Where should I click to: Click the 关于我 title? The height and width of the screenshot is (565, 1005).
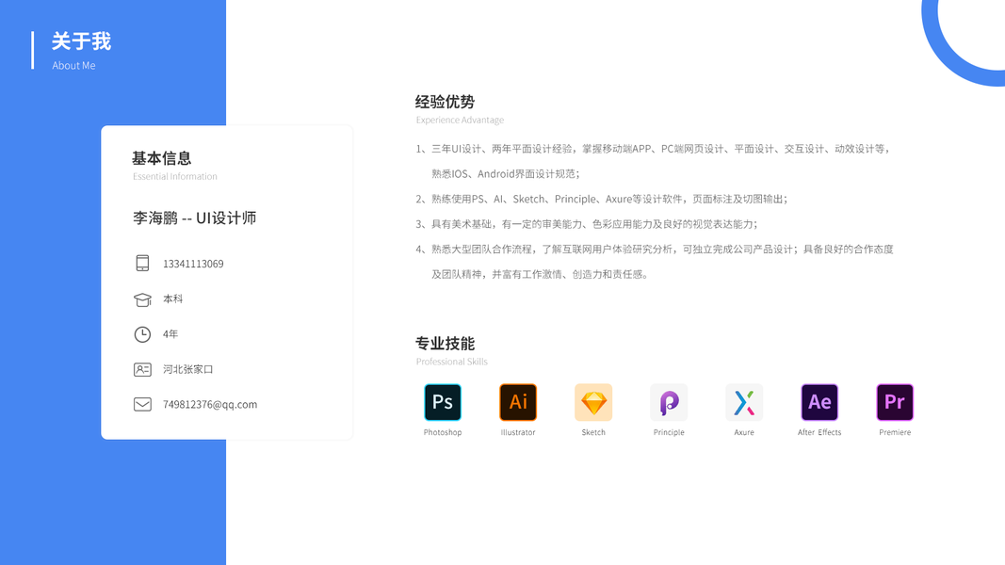[81, 41]
